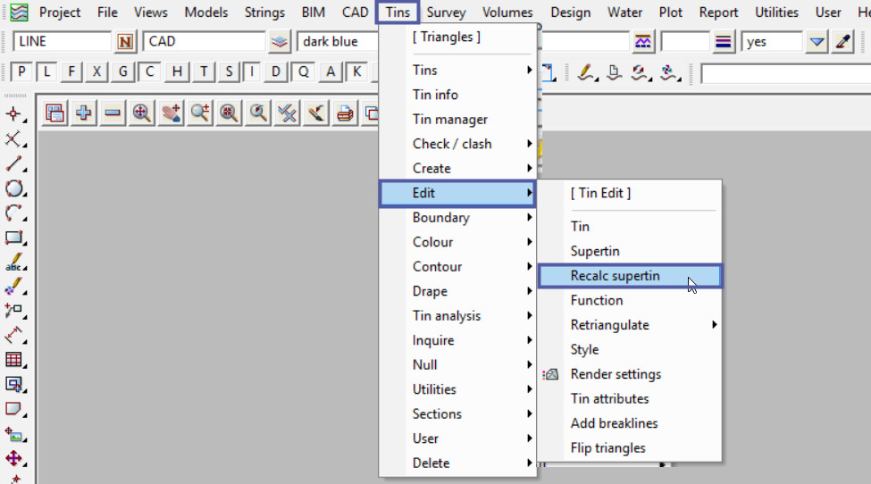This screenshot has height=484, width=871.
Task: Open the Survey menu
Action: 446,13
